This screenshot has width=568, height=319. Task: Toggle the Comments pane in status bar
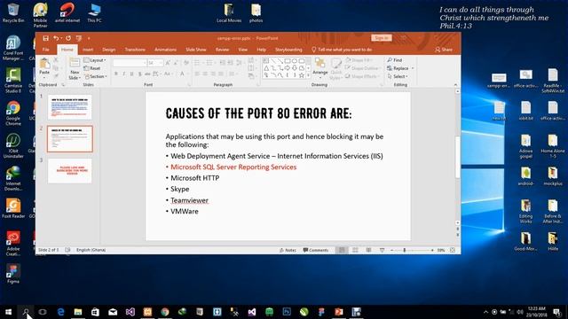[316, 250]
